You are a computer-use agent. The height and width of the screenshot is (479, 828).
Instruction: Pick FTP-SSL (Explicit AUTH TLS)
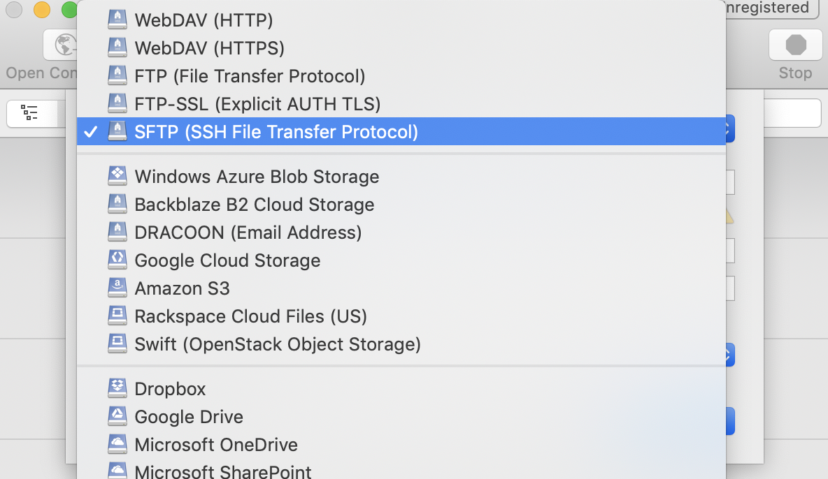click(x=257, y=103)
